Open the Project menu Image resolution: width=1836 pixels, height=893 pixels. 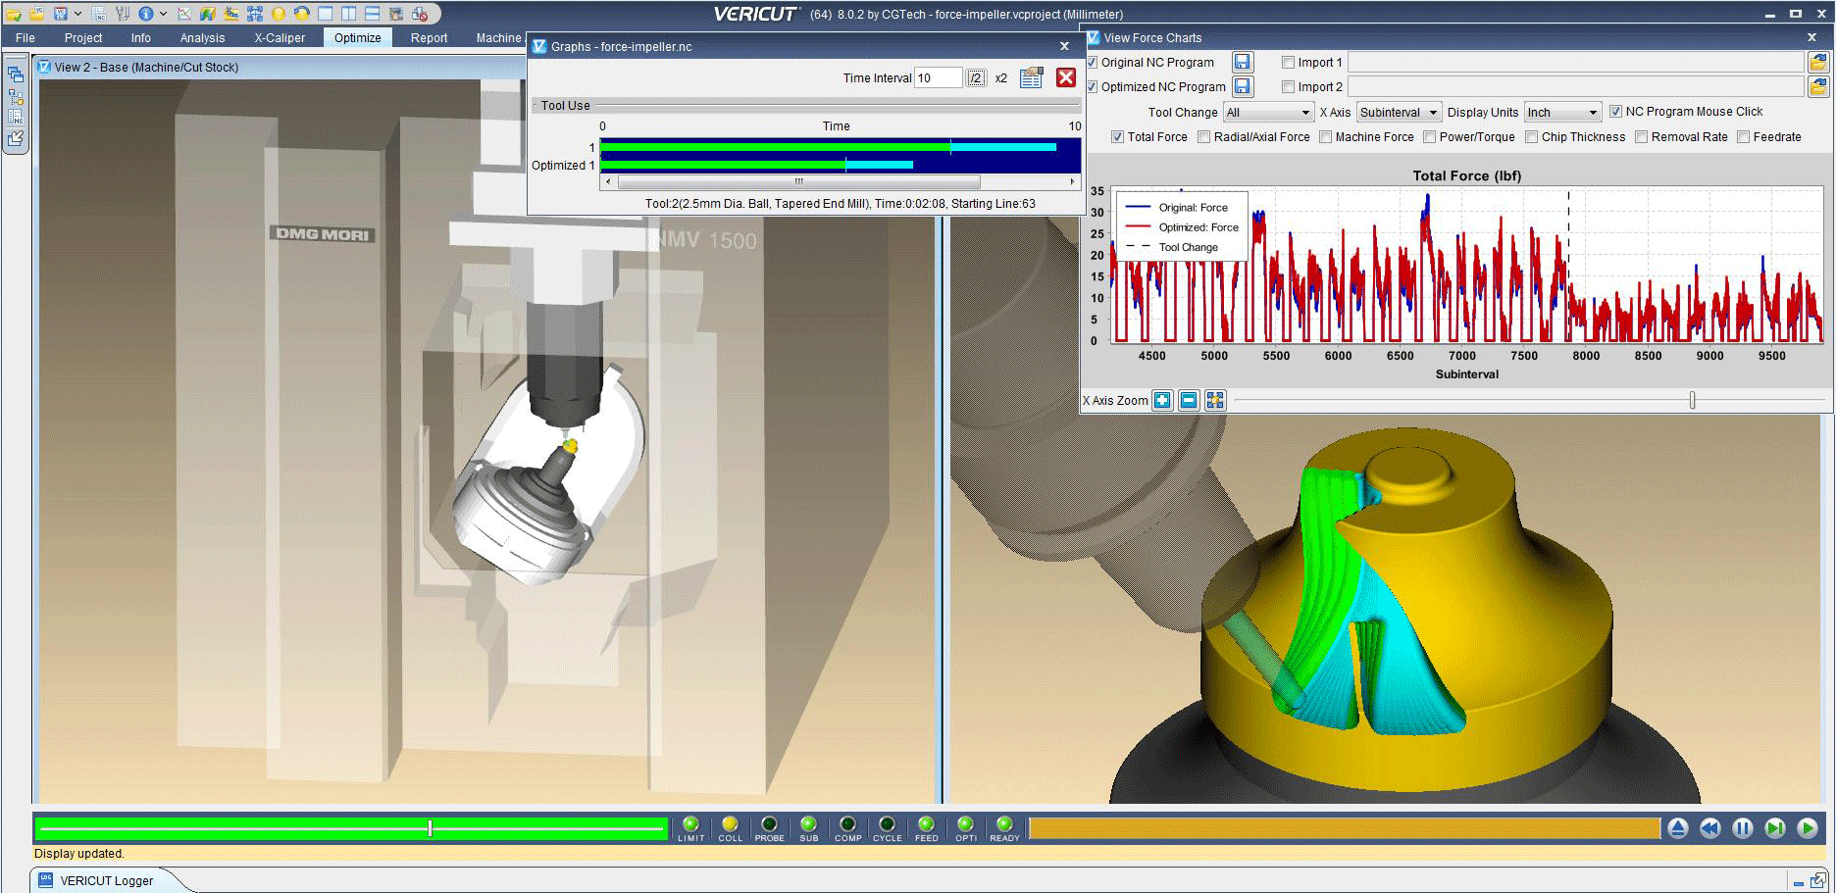83,38
